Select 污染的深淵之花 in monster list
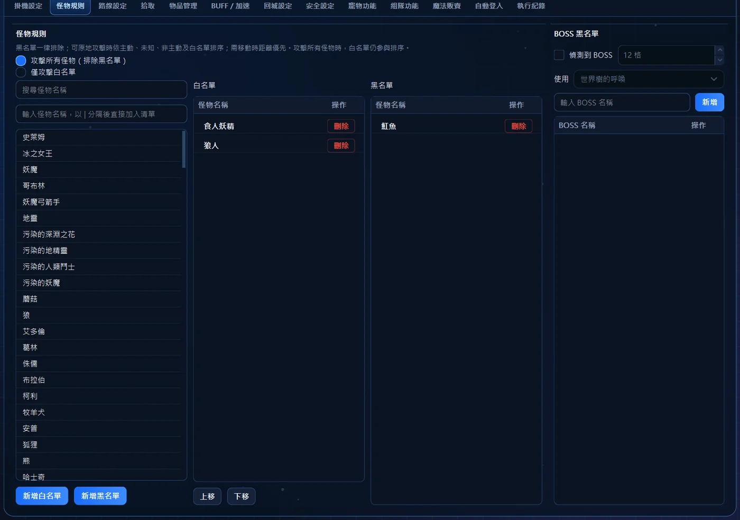This screenshot has width=740, height=520. (99, 235)
